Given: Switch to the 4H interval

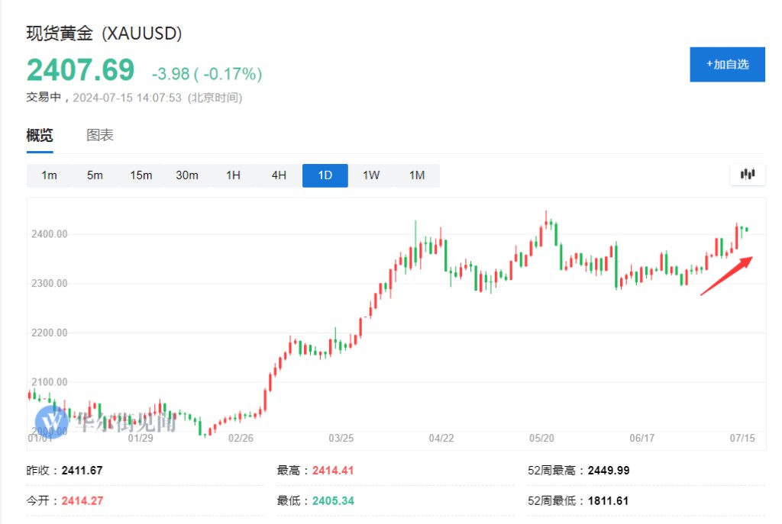Looking at the screenshot, I should (279, 175).
